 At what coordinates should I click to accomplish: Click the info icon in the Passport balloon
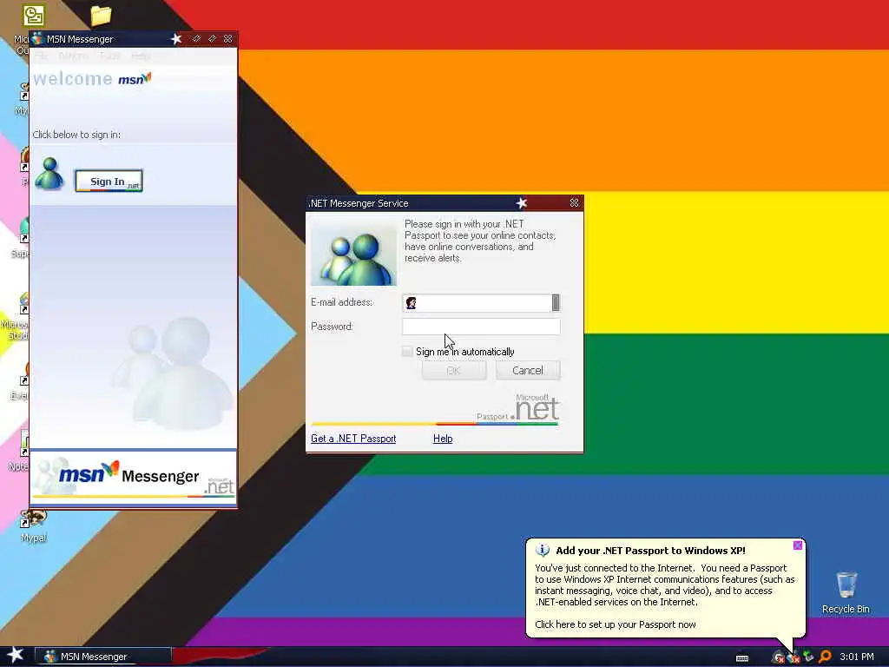(543, 550)
